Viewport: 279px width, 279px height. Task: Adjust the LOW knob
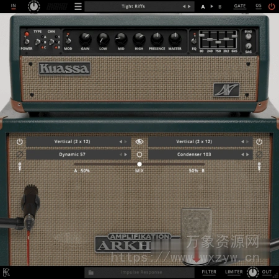tap(103, 39)
